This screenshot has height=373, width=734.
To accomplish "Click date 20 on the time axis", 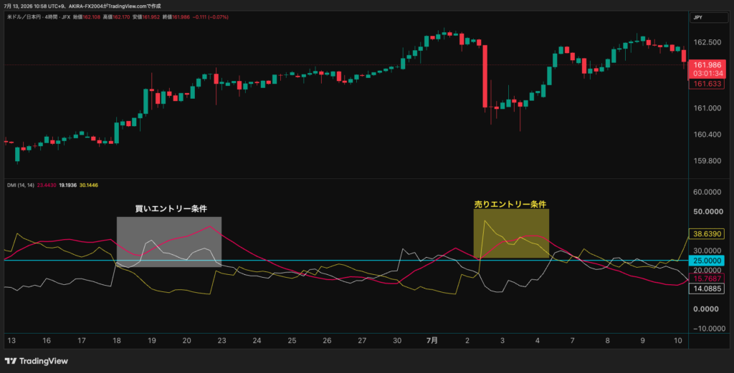I will [x=187, y=341].
